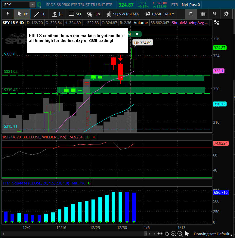Click the crosshair pan icon
The image size is (235, 238).
(167, 234)
